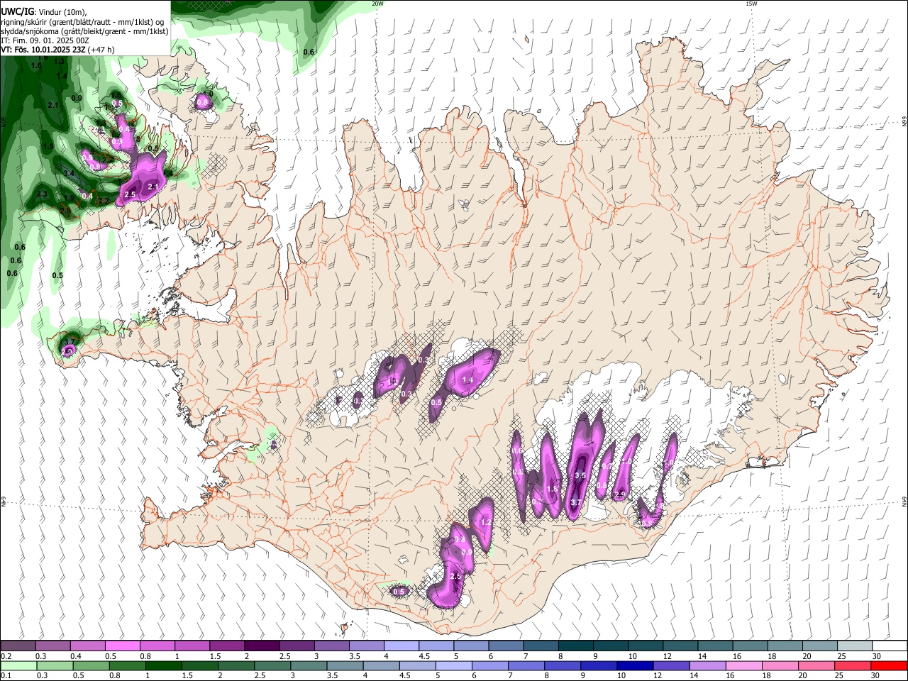Click the '15W' longitude label
Screen dimensions: 908x681
click(x=751, y=4)
